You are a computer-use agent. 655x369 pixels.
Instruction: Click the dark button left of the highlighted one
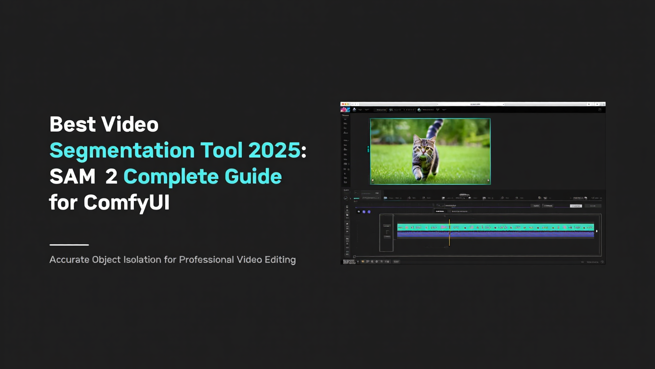click(549, 206)
